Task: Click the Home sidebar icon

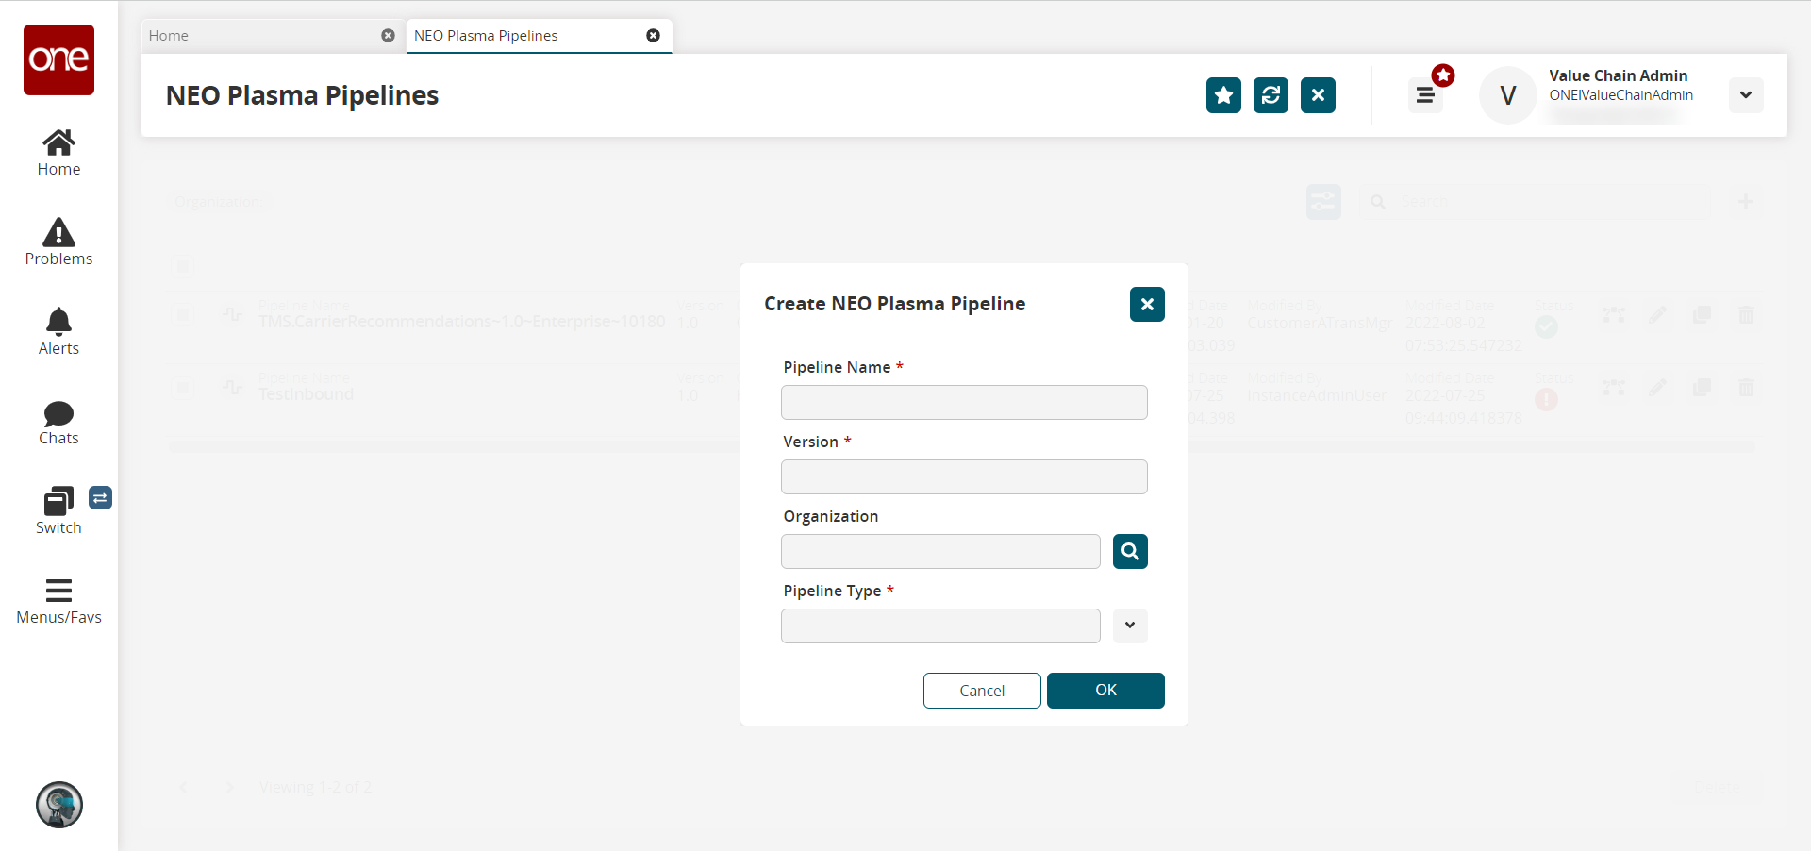Action: (x=58, y=143)
